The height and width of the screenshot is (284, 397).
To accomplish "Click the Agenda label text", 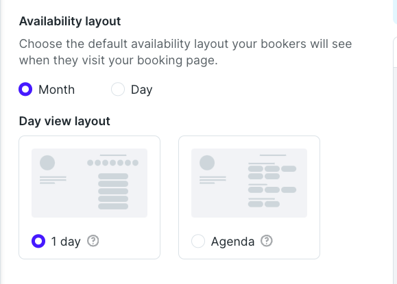I will 232,242.
